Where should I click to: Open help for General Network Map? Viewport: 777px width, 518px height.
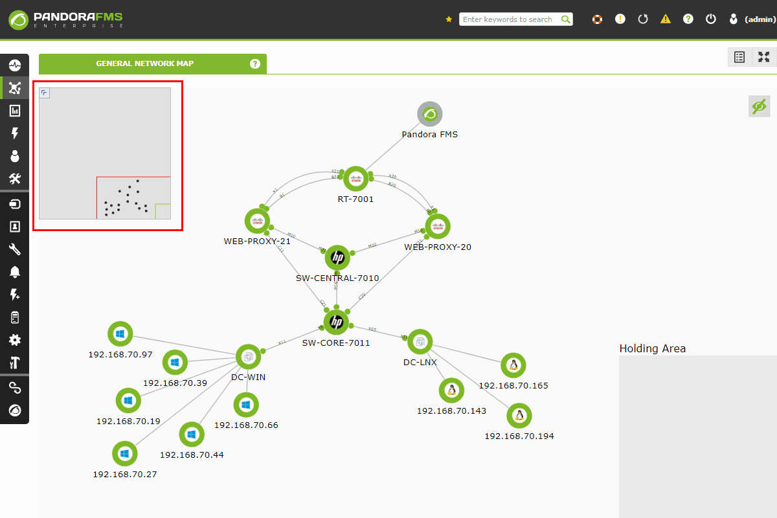click(x=255, y=63)
